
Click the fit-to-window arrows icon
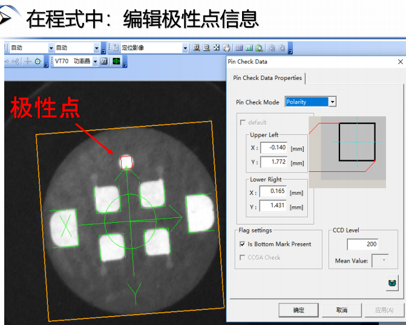(216, 48)
